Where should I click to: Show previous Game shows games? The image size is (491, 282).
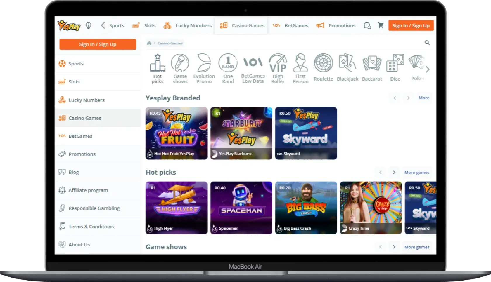tap(380, 247)
